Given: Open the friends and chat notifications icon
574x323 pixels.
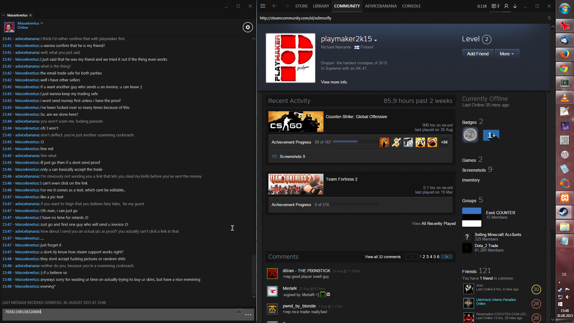Looking at the screenshot, I should click(495, 6).
